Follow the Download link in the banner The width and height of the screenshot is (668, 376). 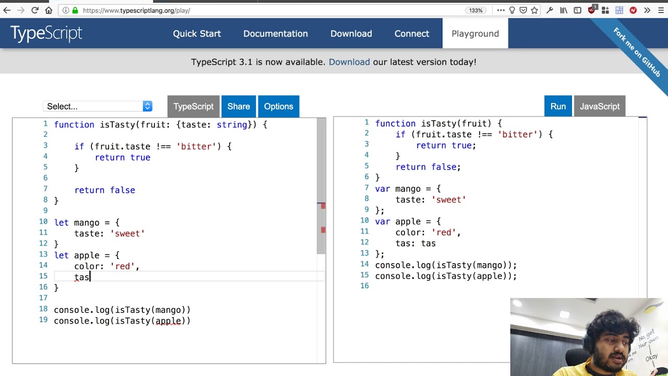point(349,62)
